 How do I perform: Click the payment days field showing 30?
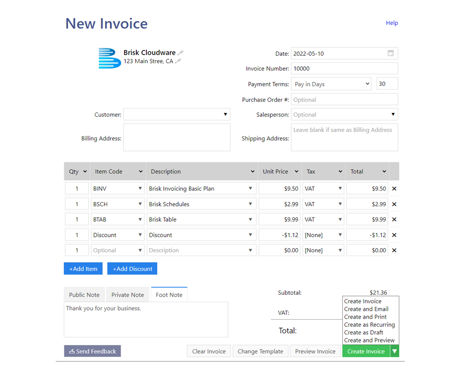(387, 84)
